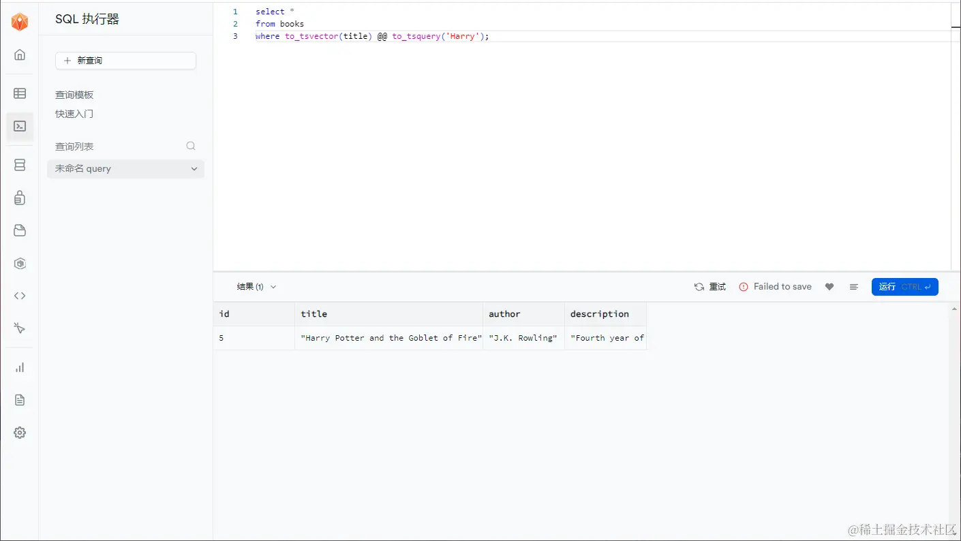Select the 未命名 query list item
Image resolution: width=961 pixels, height=541 pixels.
click(x=125, y=169)
